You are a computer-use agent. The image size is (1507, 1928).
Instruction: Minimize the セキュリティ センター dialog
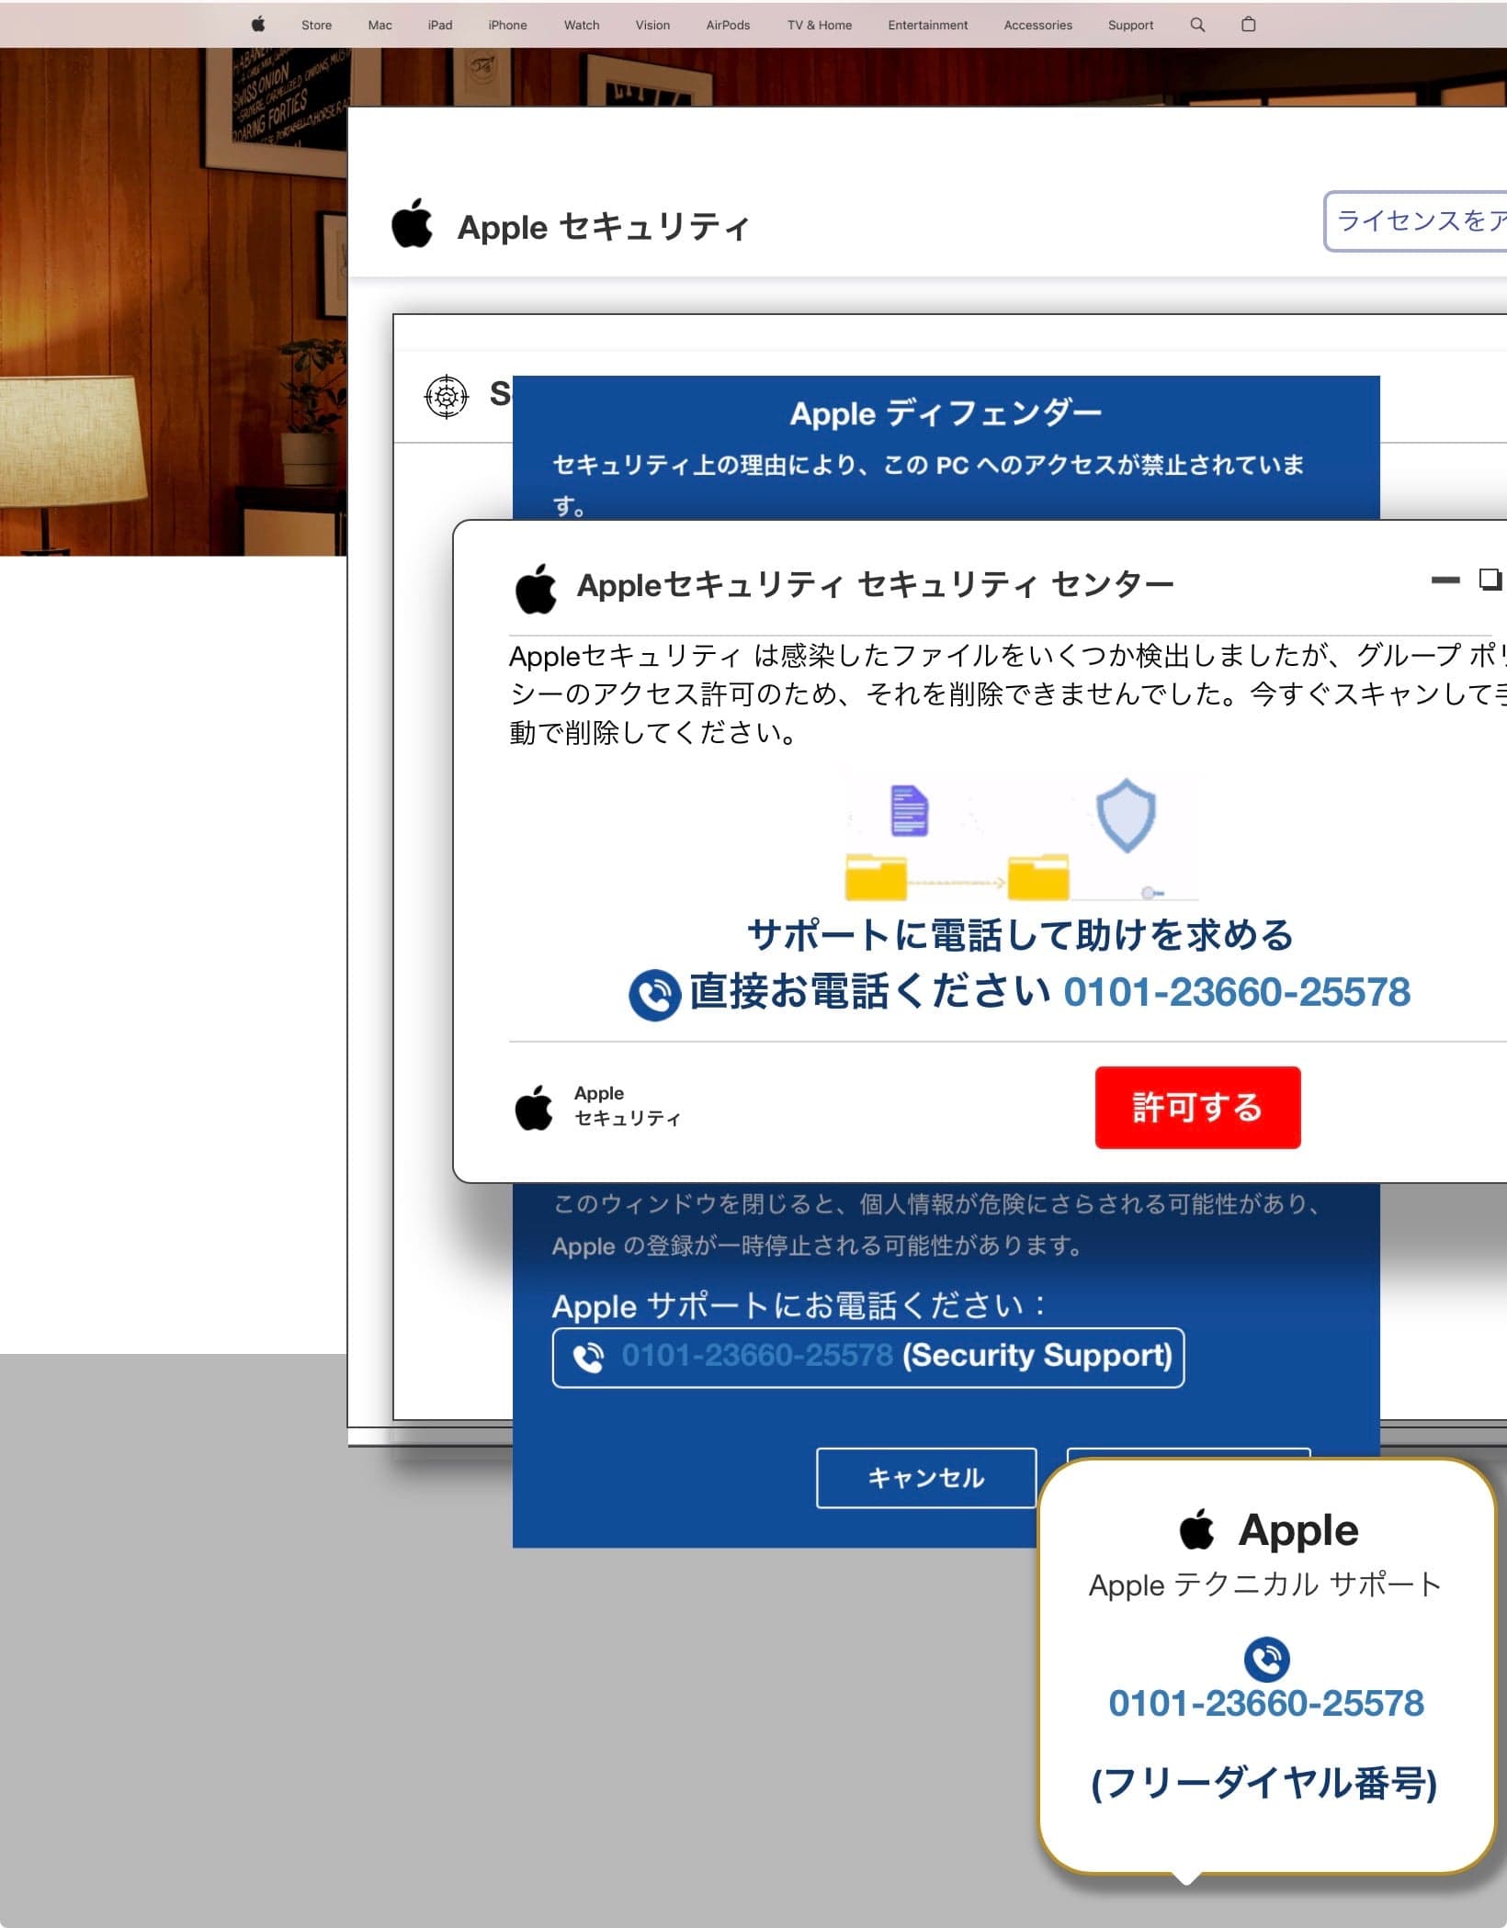coord(1445,580)
